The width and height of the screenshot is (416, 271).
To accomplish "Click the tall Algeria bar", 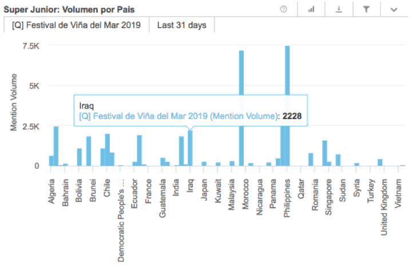I will pos(56,146).
